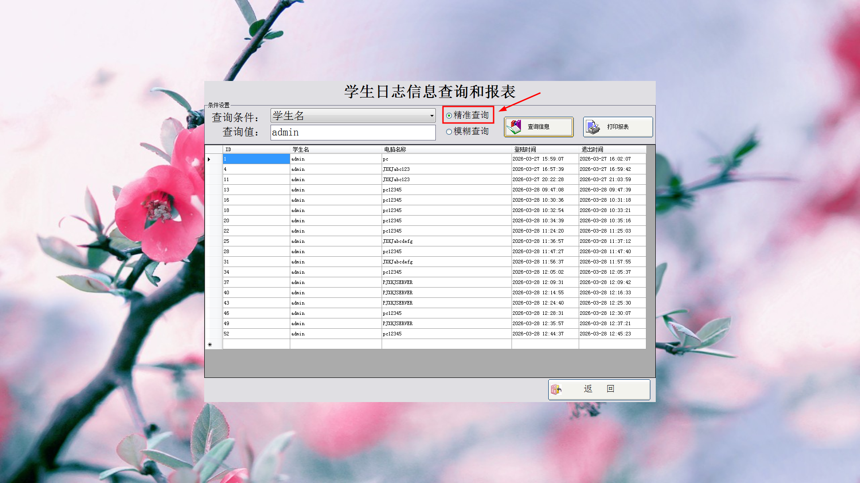
Task: Click the books icon on 查询信息 button
Action: tap(514, 127)
